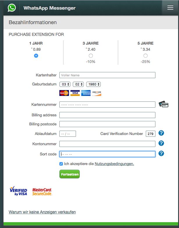Viewport: 179px width, 228px height.
Task: Click the MasterCard card icon
Action: pyautogui.click(x=64, y=93)
